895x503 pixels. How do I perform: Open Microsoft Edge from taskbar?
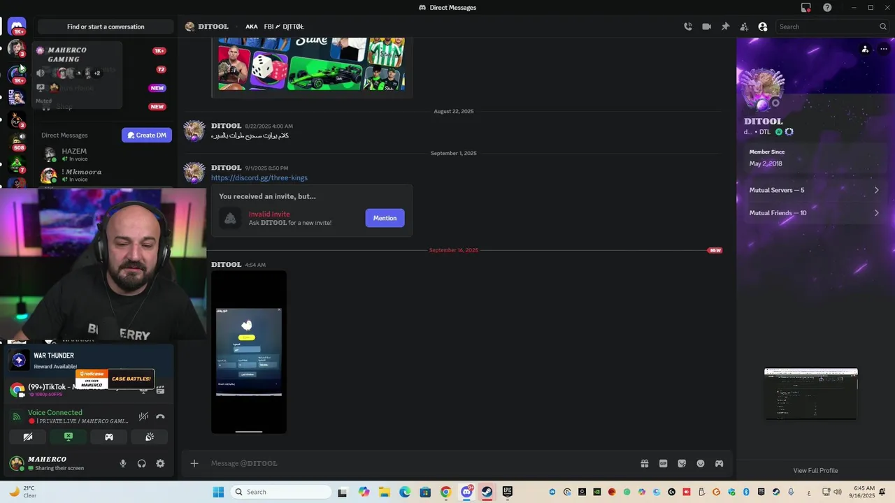click(405, 492)
